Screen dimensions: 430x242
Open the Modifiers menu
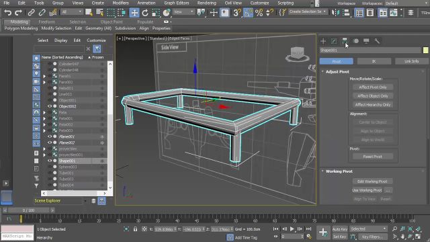[121, 3]
